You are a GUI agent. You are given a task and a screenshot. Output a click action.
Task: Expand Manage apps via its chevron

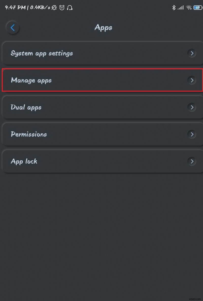pyautogui.click(x=192, y=80)
